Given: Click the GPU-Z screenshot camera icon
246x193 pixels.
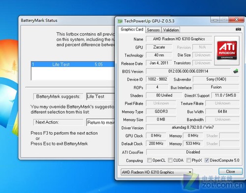Looking at the screenshot, I should click(x=238, y=29).
